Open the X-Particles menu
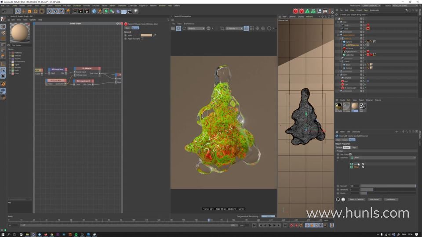The width and height of the screenshot is (422, 237). (132, 5)
